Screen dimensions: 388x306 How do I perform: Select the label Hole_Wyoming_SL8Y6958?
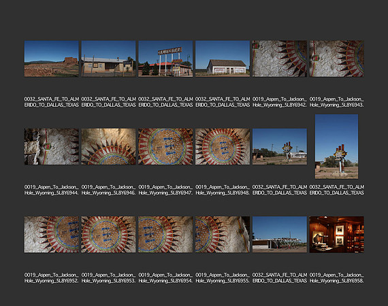point(336,278)
